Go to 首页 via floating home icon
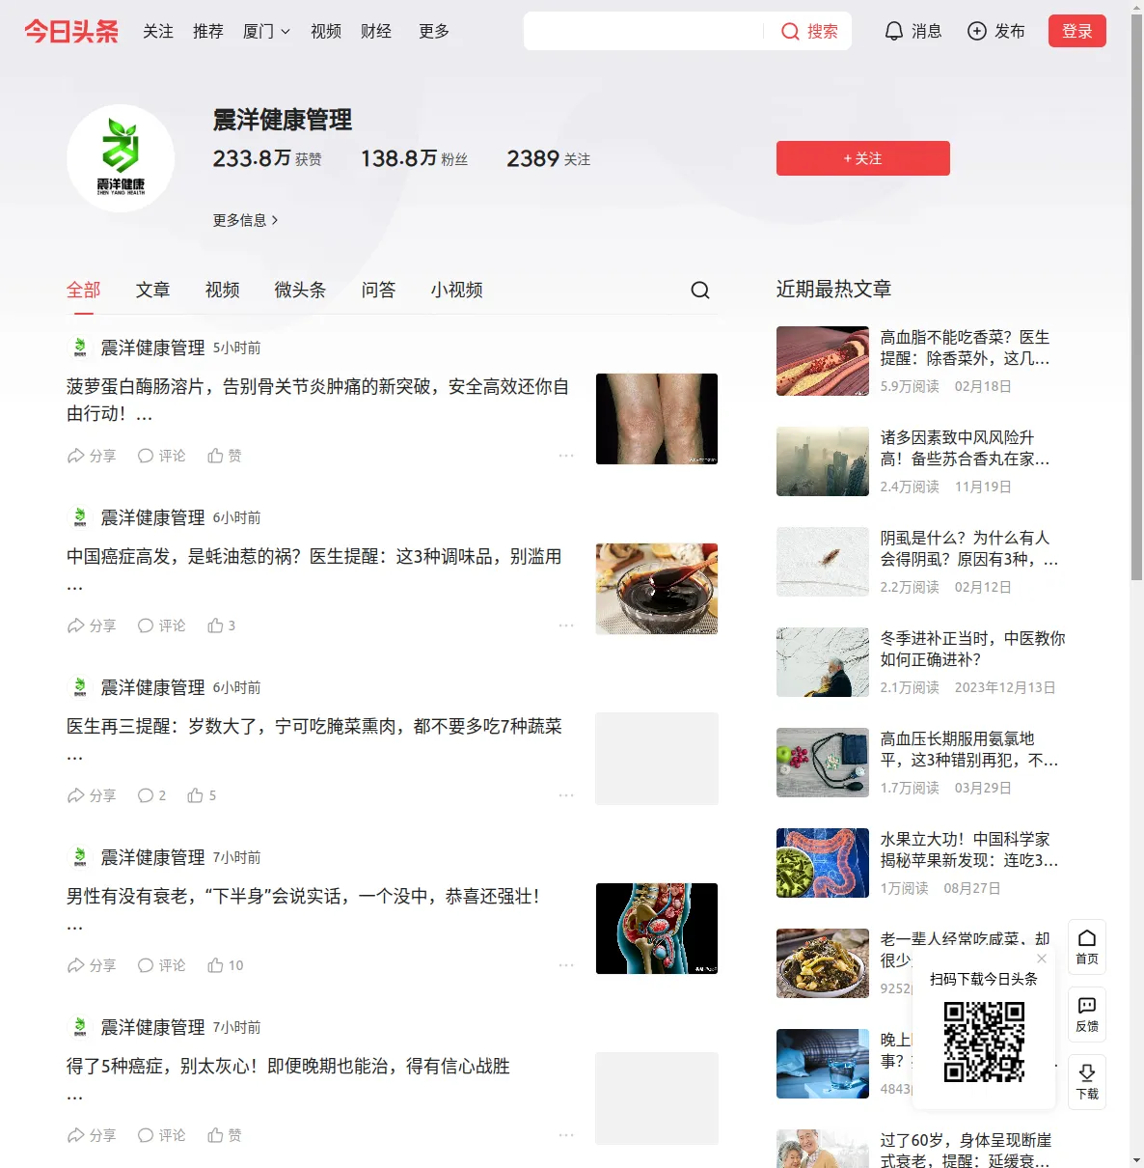The height and width of the screenshot is (1168, 1144). pos(1087,947)
